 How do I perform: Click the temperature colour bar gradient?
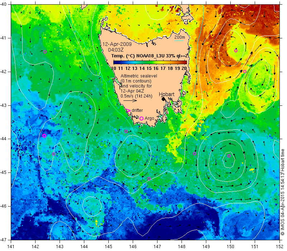pos(150,62)
